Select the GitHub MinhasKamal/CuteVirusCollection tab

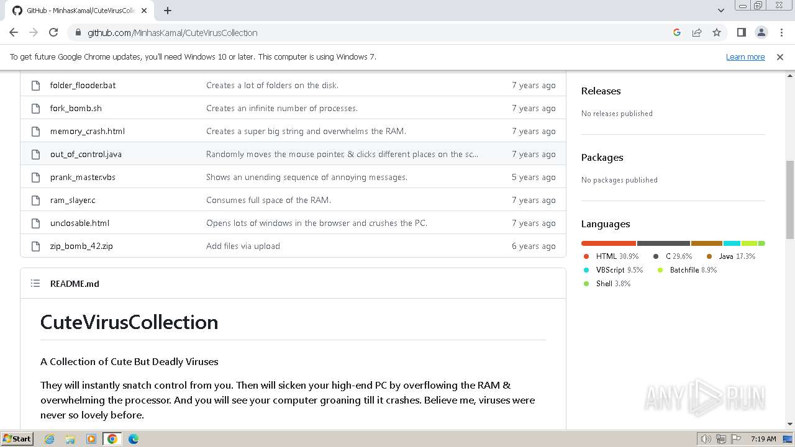(79, 11)
